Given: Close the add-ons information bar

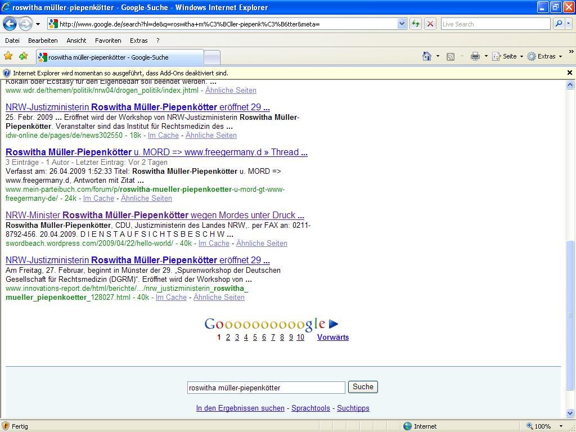Looking at the screenshot, I should coord(570,73).
